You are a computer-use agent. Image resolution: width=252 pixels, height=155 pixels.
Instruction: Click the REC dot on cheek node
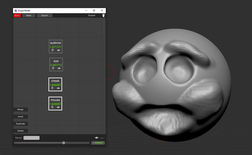[x=52, y=88]
